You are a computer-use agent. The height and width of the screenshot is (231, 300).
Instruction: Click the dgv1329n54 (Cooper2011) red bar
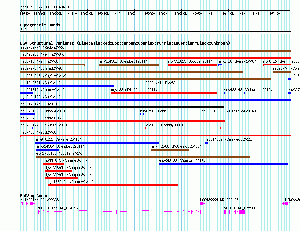[61, 178]
